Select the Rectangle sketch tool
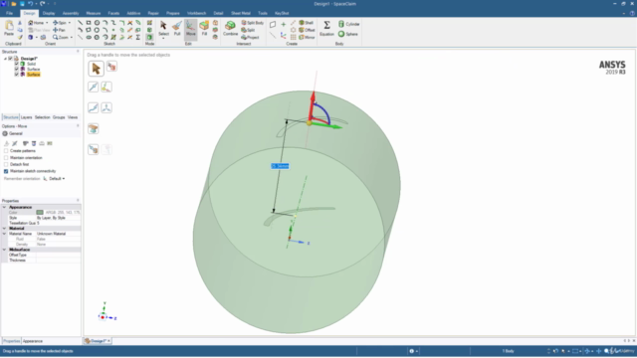Image resolution: width=637 pixels, height=358 pixels. [89, 23]
